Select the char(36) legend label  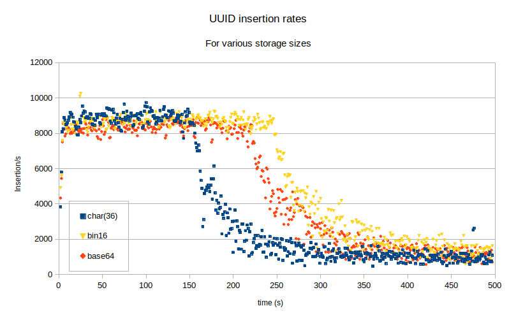coord(103,216)
